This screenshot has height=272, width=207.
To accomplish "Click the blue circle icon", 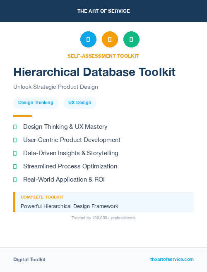I will coord(88,39).
